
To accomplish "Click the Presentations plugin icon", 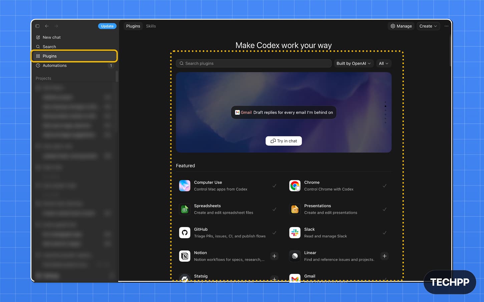I will (x=295, y=209).
